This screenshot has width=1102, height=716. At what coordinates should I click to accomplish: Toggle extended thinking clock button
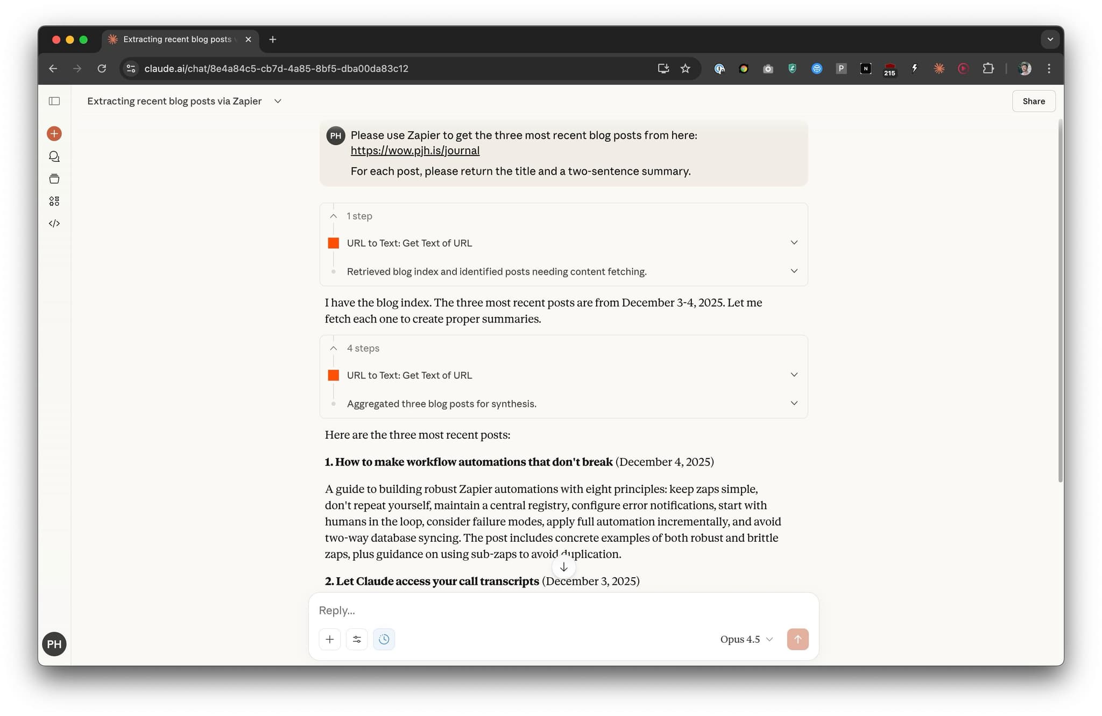pyautogui.click(x=384, y=639)
